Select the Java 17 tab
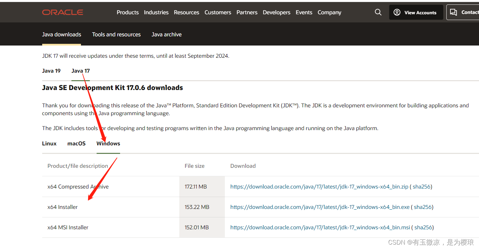The height and width of the screenshot is (249, 479). (81, 71)
